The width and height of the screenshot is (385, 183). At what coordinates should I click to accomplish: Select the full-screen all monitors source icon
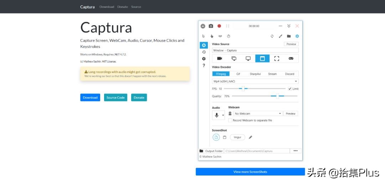pos(234,58)
